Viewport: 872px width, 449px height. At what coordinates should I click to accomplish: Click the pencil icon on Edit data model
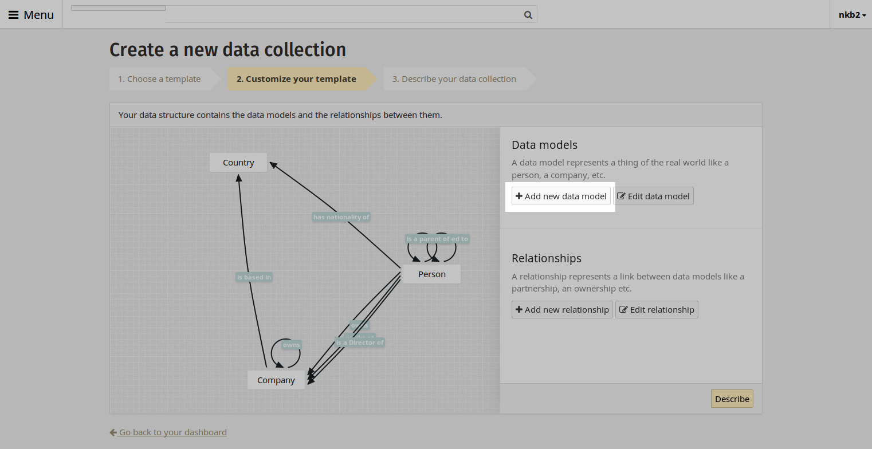coord(622,195)
